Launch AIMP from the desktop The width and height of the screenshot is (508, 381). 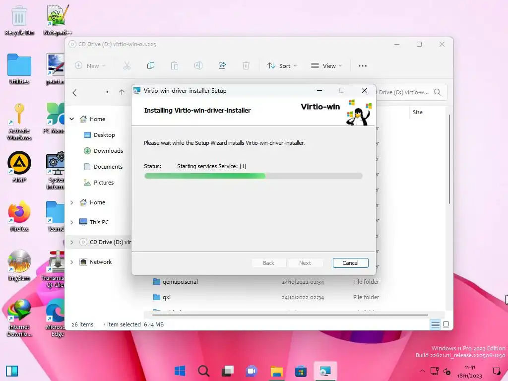19,167
